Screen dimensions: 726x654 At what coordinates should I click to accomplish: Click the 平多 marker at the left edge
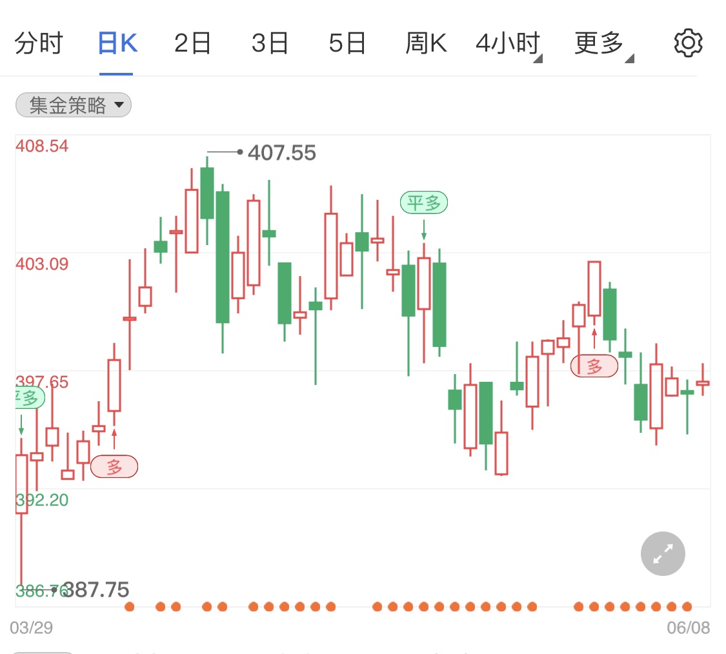tap(19, 398)
